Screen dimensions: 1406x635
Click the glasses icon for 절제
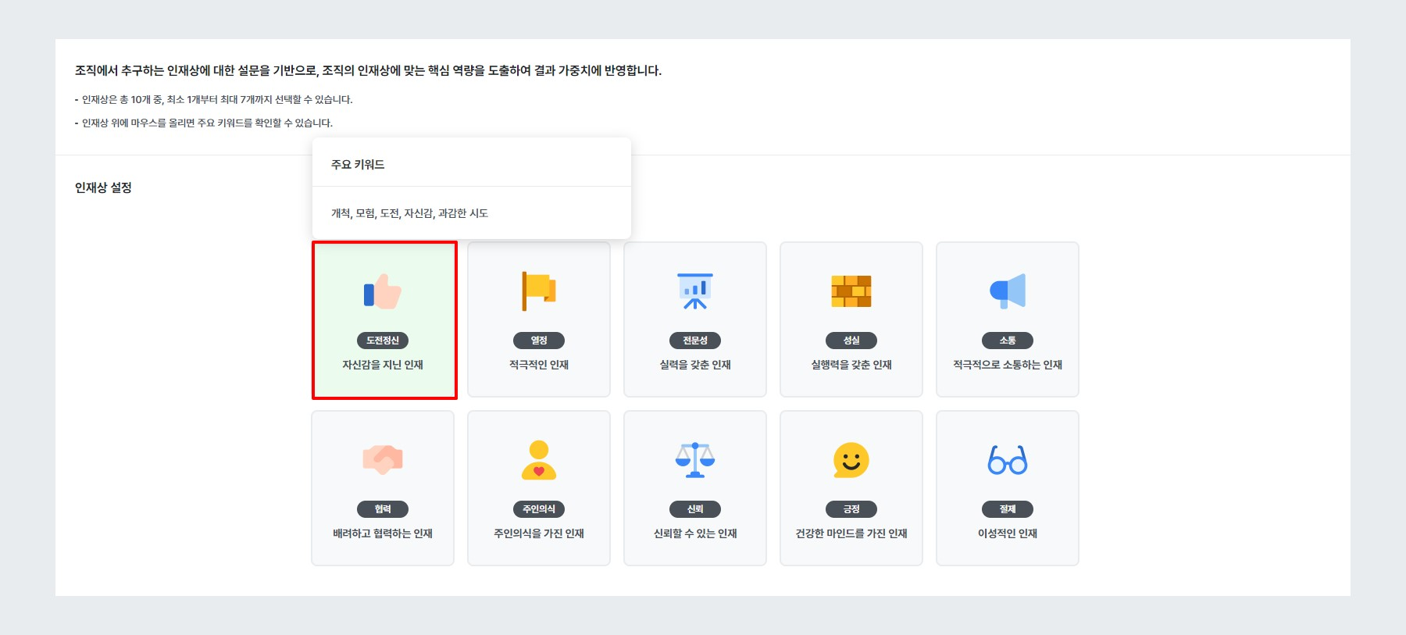tap(1008, 460)
